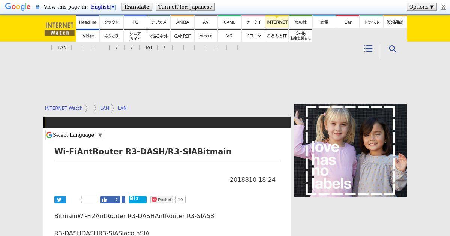Open the ドローン tab
The width and height of the screenshot is (450, 236).
[253, 36]
